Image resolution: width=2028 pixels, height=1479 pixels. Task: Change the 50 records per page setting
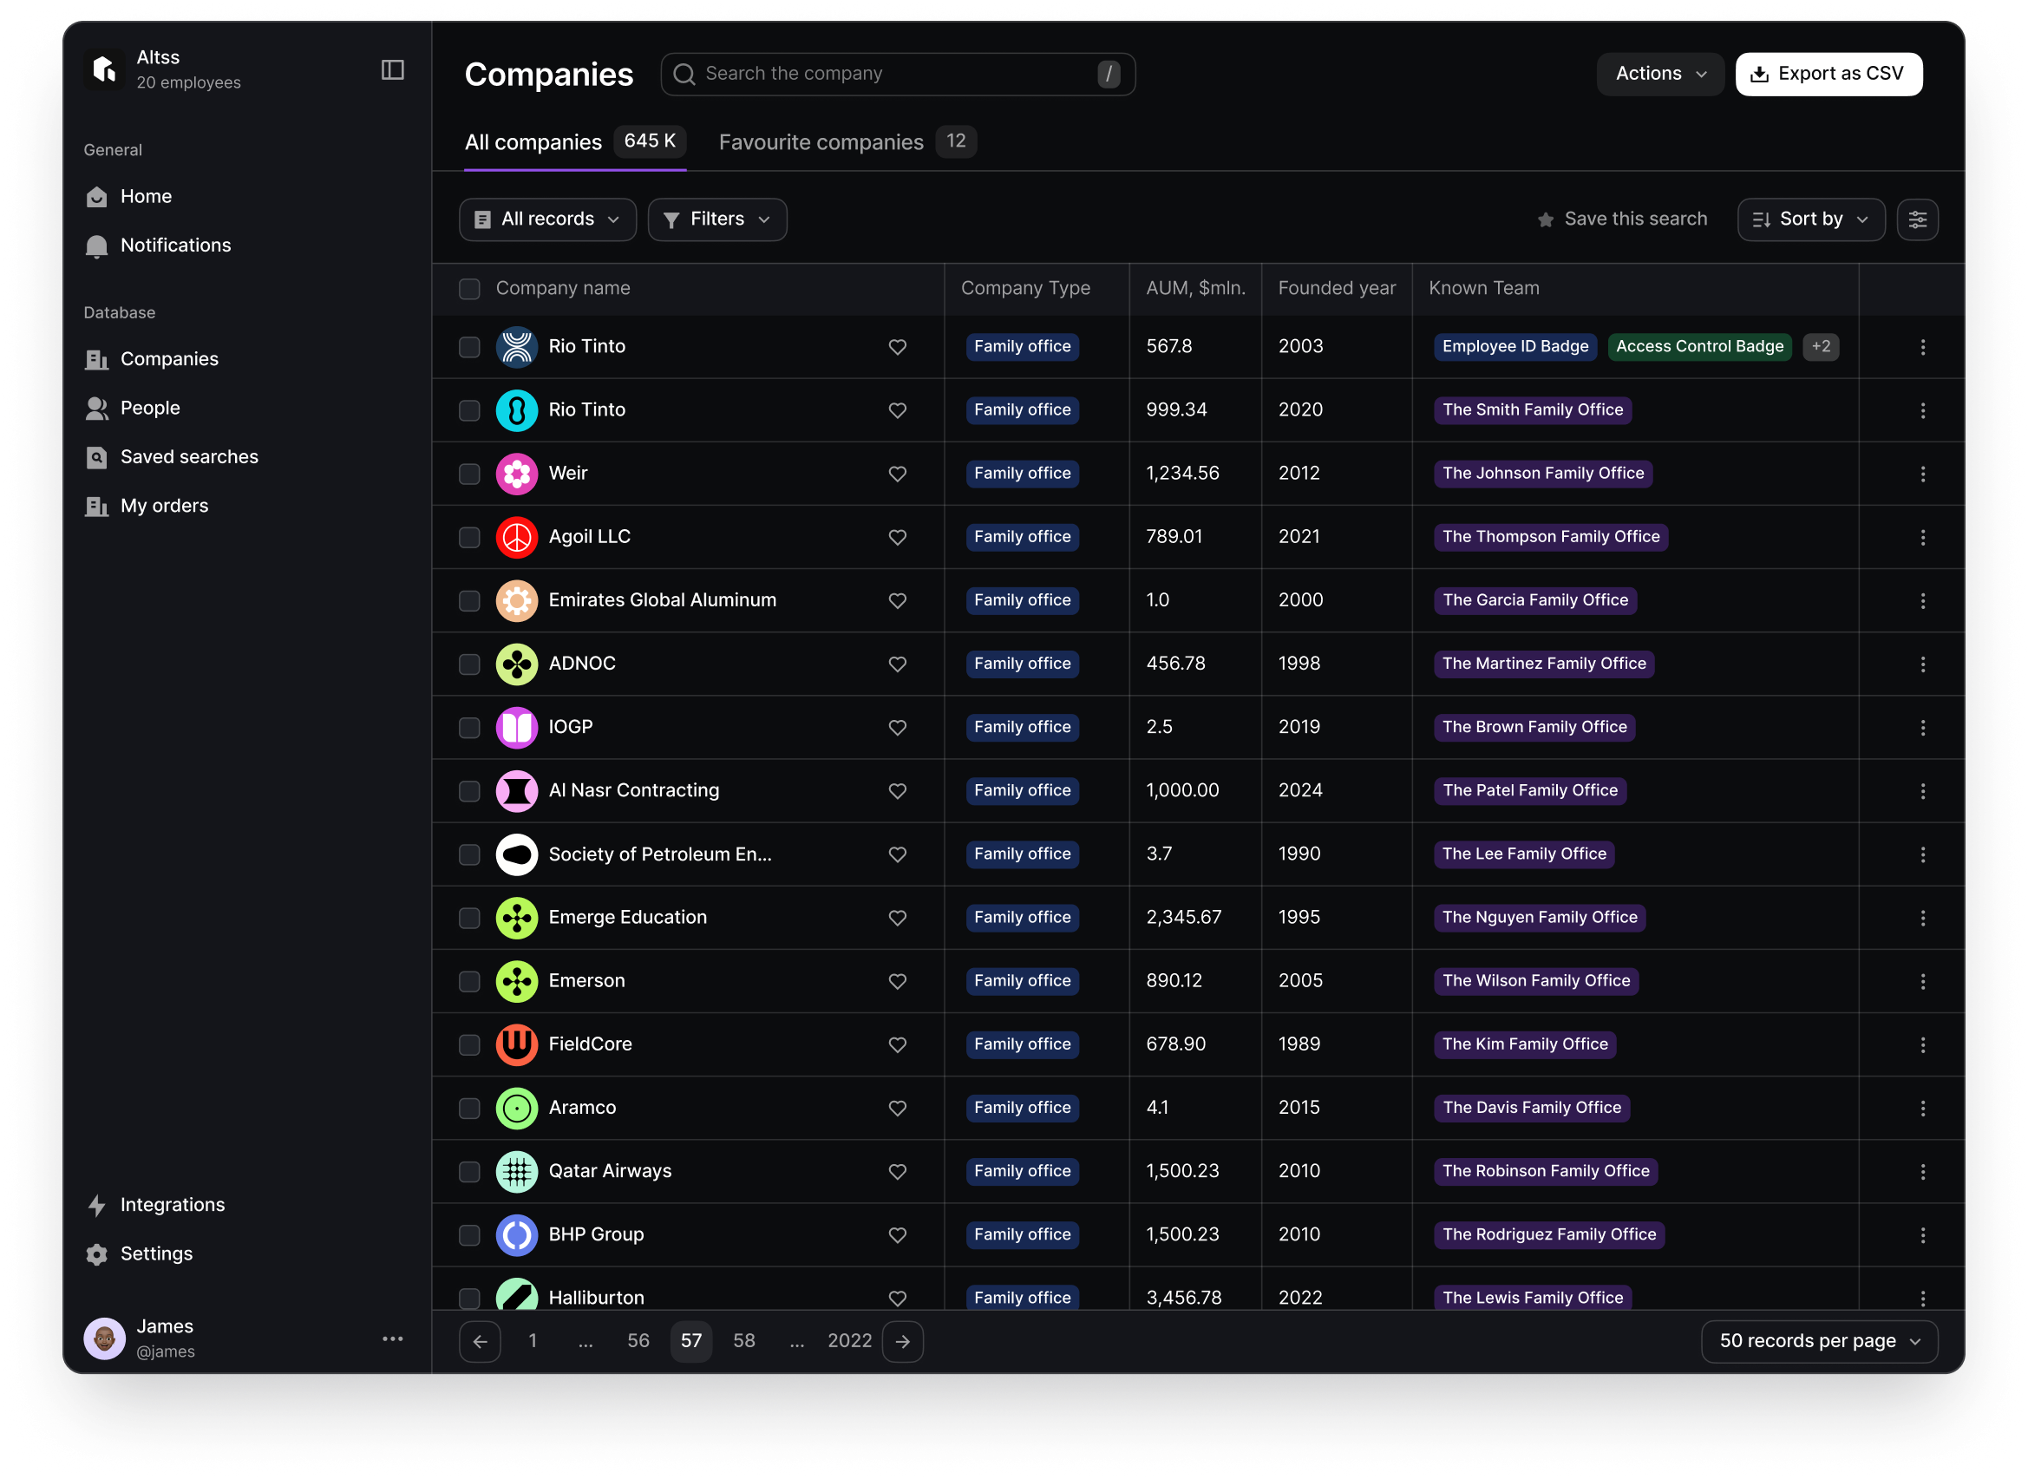click(x=1819, y=1340)
